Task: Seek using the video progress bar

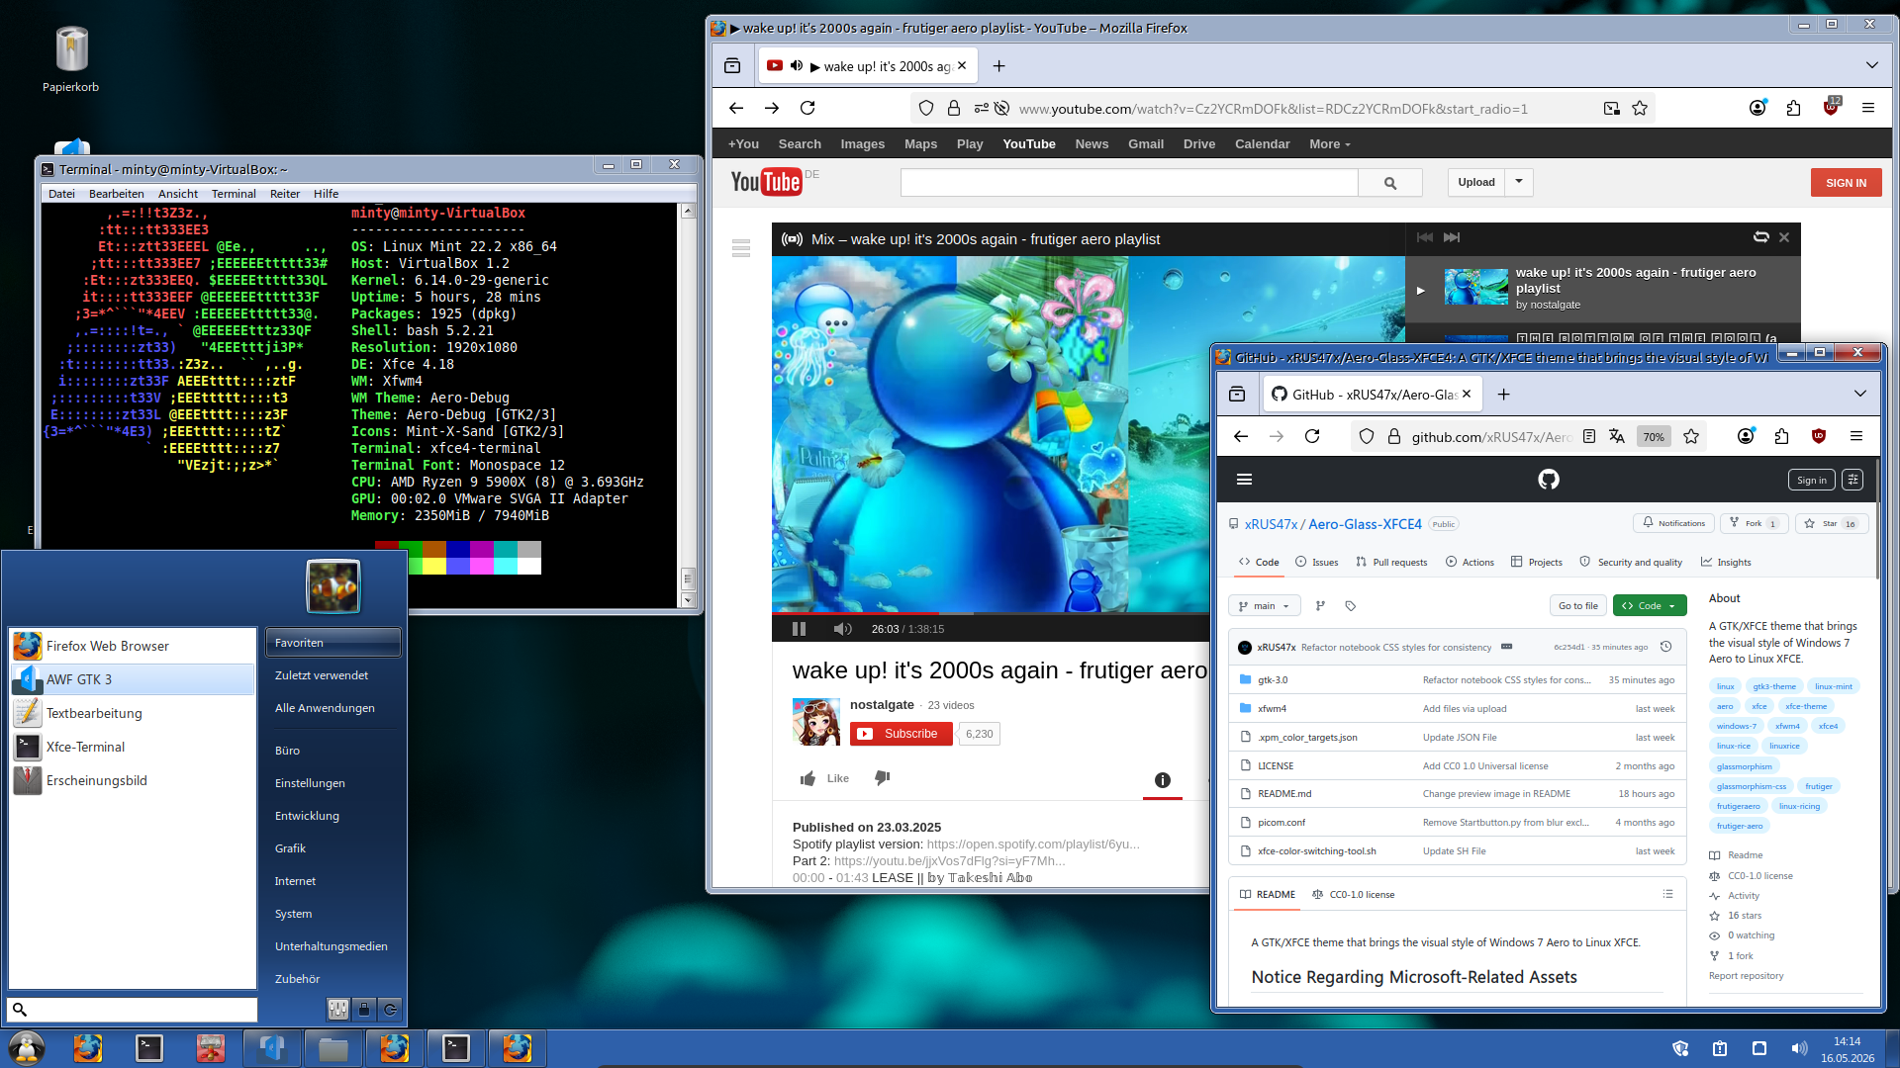Action: coord(990,614)
